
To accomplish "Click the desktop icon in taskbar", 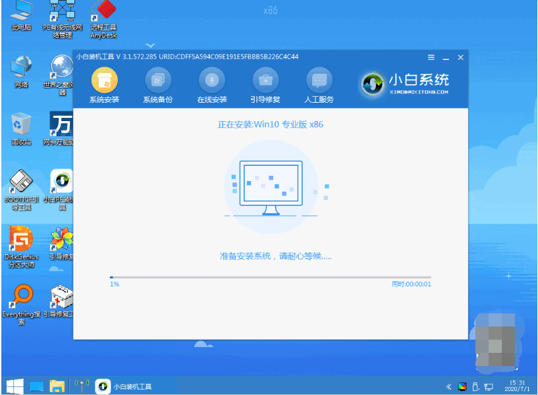I will pyautogui.click(x=36, y=386).
